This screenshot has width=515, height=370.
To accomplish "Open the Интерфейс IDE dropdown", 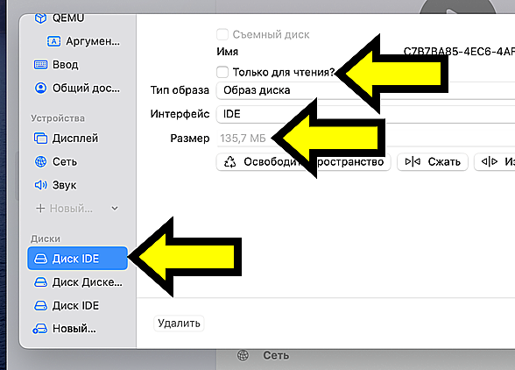I will [x=365, y=114].
